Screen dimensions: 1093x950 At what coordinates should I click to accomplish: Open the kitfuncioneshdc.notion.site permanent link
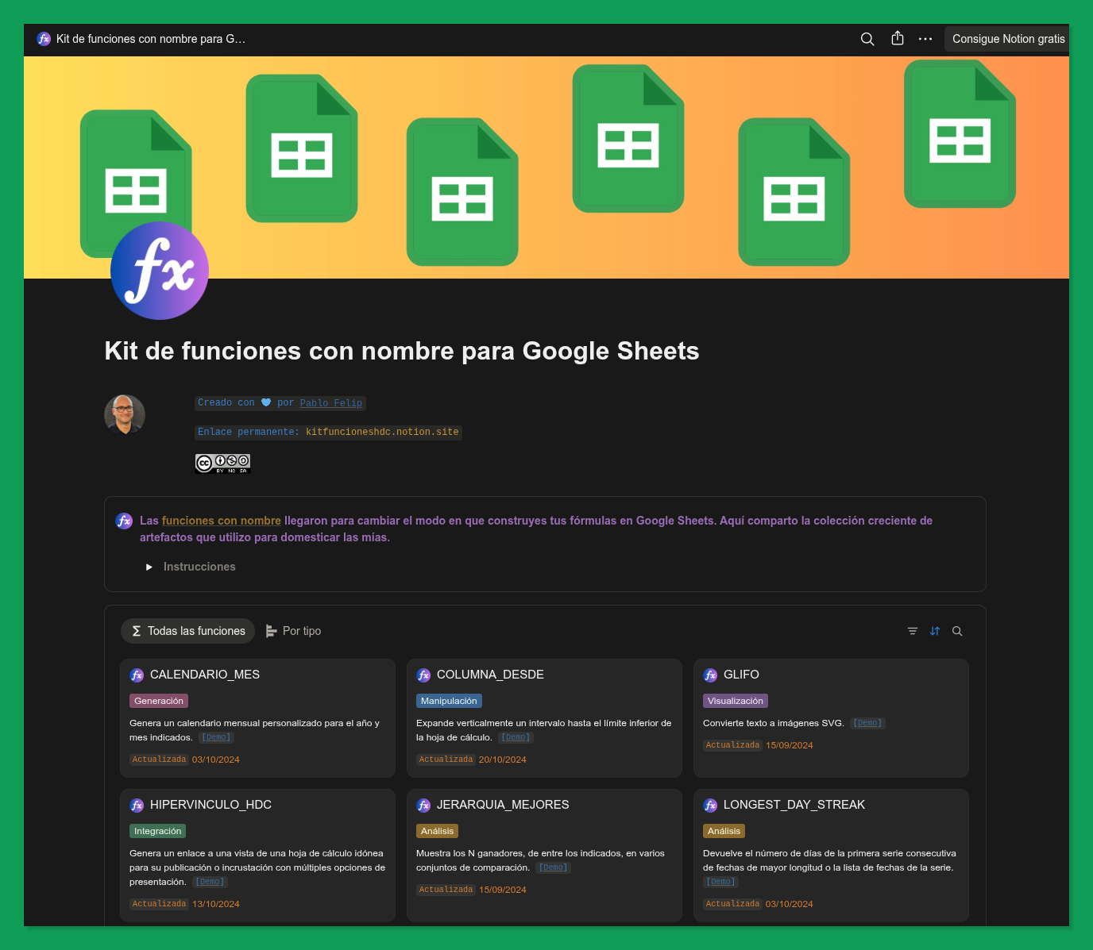382,433
